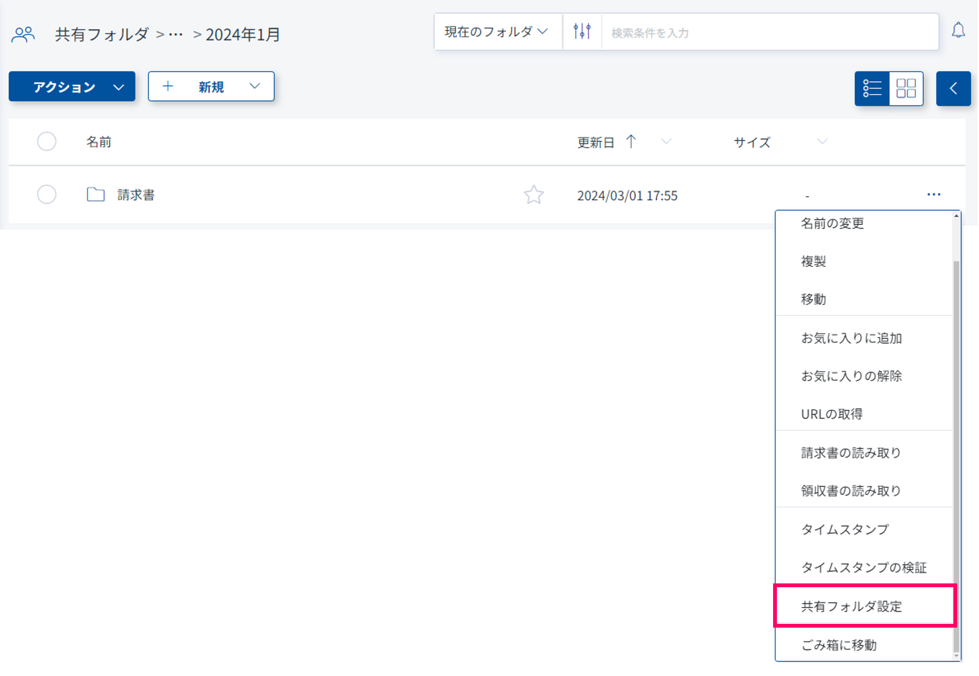979x676 pixels.
Task: Choose 共有フォルダ設定 from context menu
Action: point(851,606)
